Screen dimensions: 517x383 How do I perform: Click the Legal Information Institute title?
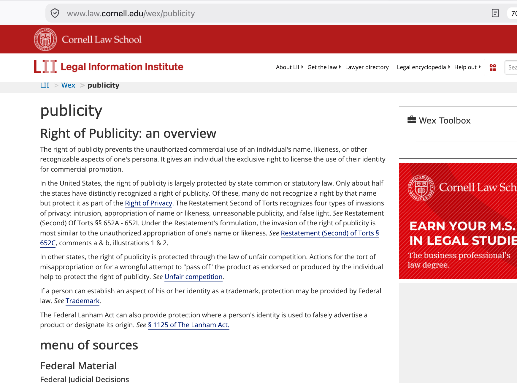(122, 67)
